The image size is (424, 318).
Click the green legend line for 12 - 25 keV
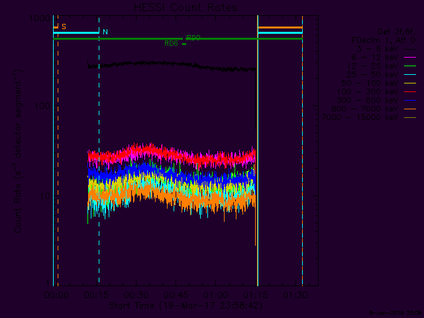410,66
